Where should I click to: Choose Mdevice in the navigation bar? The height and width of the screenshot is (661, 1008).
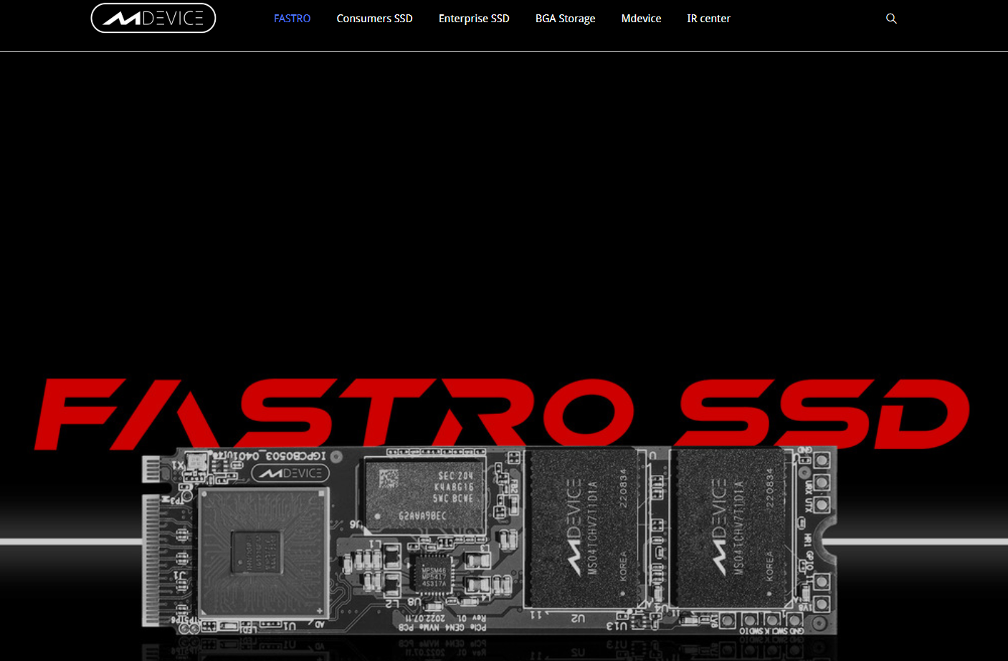pyautogui.click(x=642, y=19)
